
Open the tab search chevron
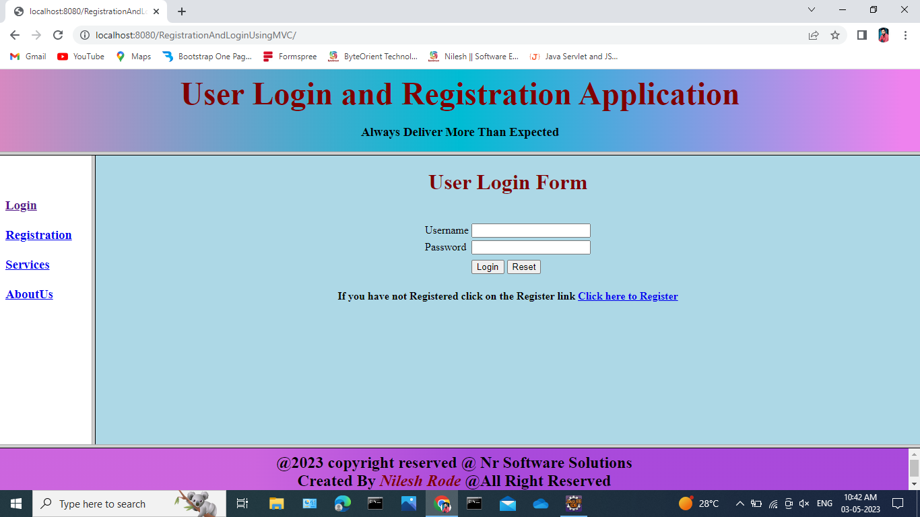point(812,9)
